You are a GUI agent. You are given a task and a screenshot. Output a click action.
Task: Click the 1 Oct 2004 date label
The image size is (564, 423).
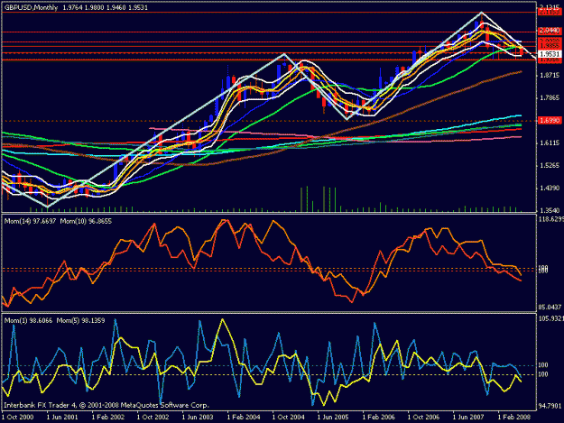coord(289,418)
